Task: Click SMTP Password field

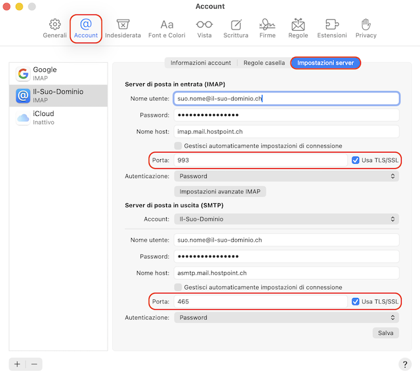Action: (x=286, y=256)
